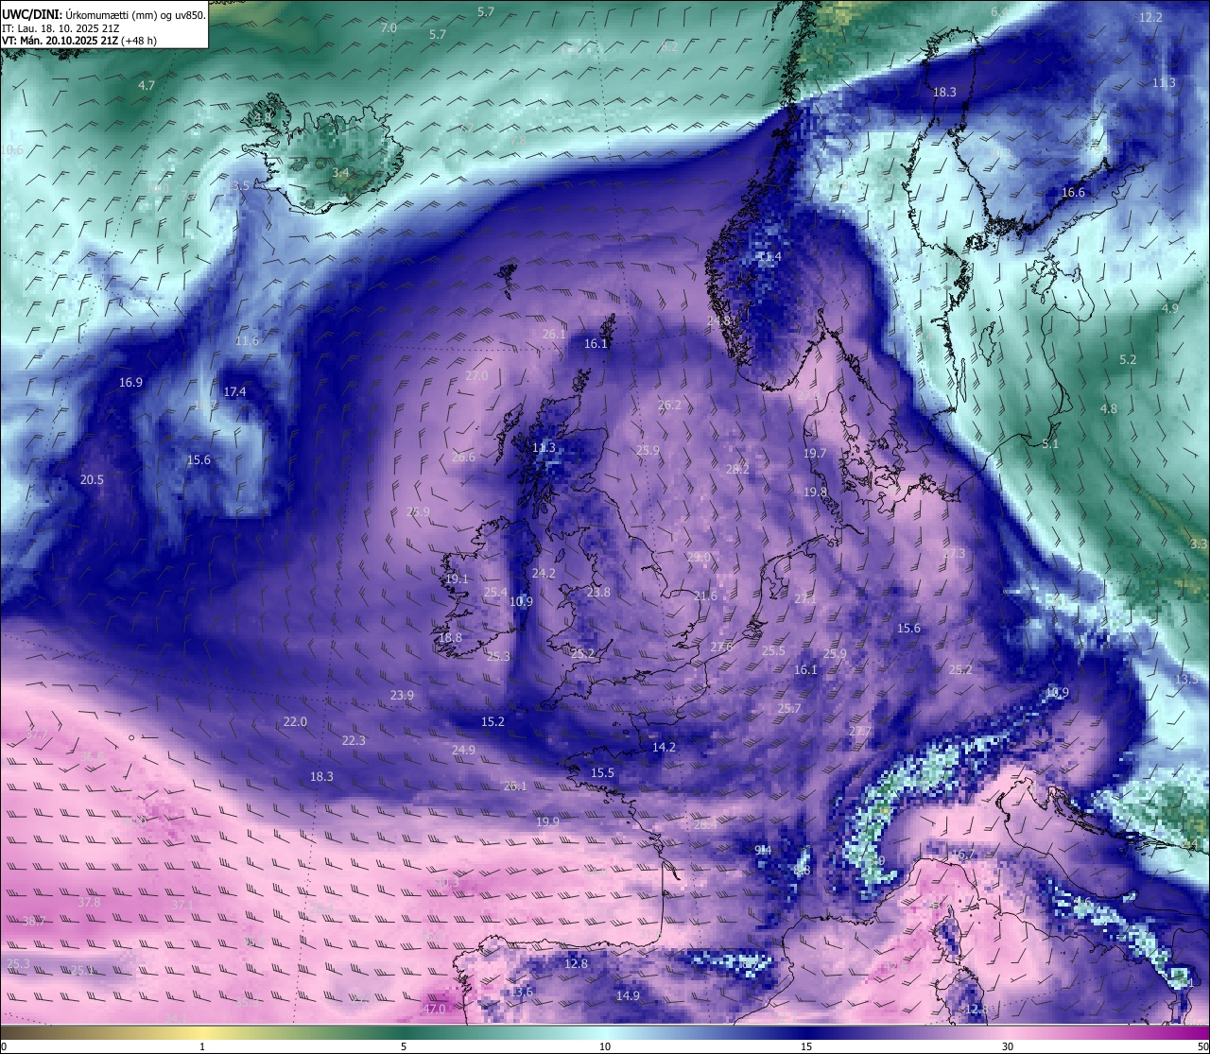Click the 16.7 value over northern Italy
Viewport: 1210px width, 1054px height.
[x=962, y=854]
